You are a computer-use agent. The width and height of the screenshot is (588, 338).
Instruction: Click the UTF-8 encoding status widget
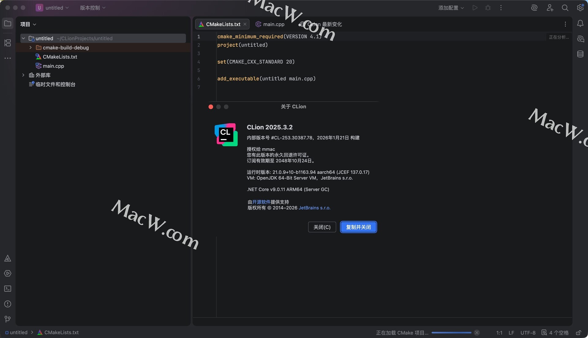[x=528, y=333]
